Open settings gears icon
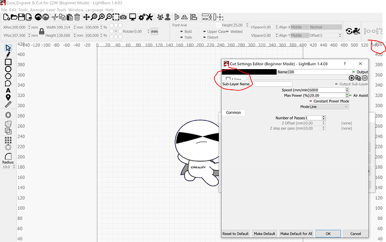This screenshot has height=242, width=386. click(x=142, y=17)
